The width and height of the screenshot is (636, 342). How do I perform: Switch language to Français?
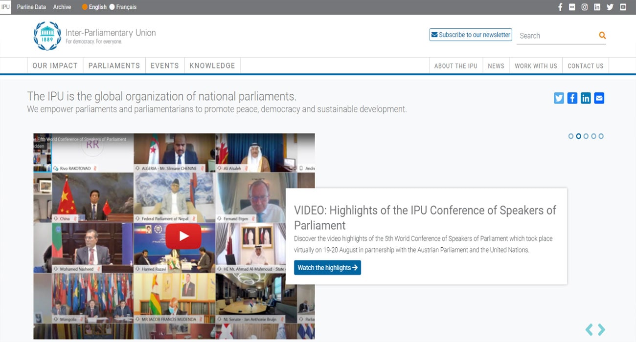pyautogui.click(x=123, y=7)
